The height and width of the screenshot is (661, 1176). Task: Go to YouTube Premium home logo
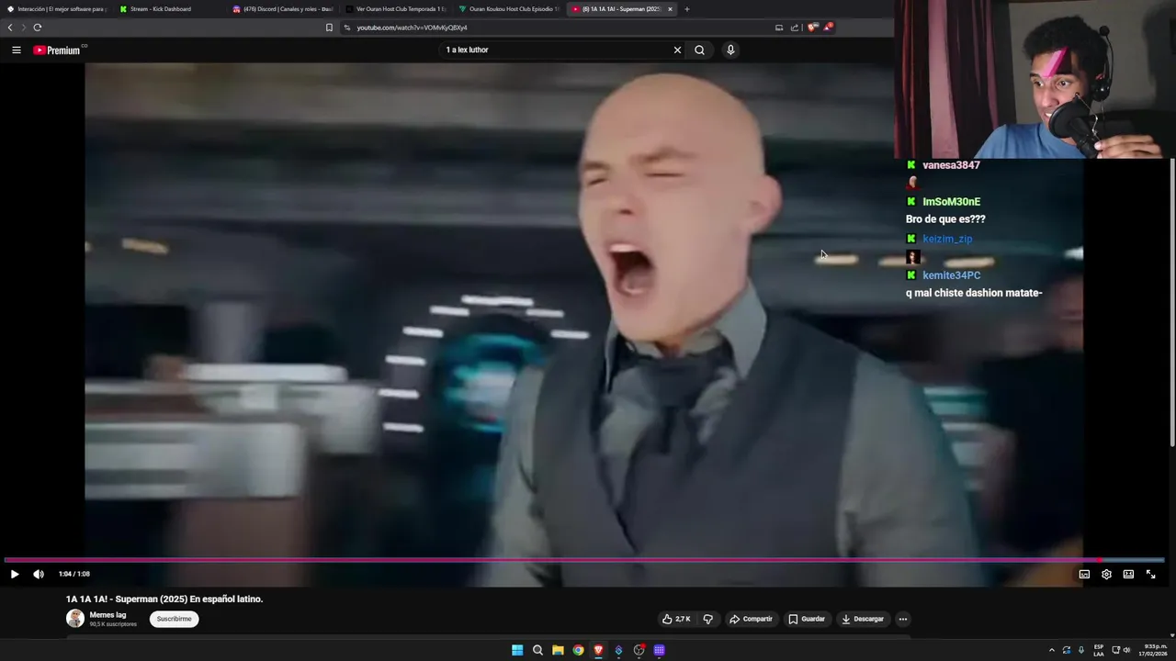point(57,50)
